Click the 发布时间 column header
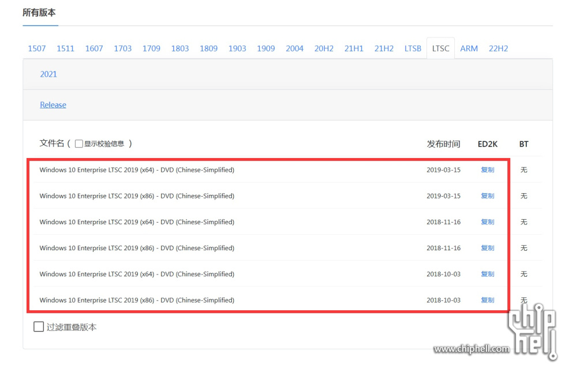 pyautogui.click(x=444, y=144)
